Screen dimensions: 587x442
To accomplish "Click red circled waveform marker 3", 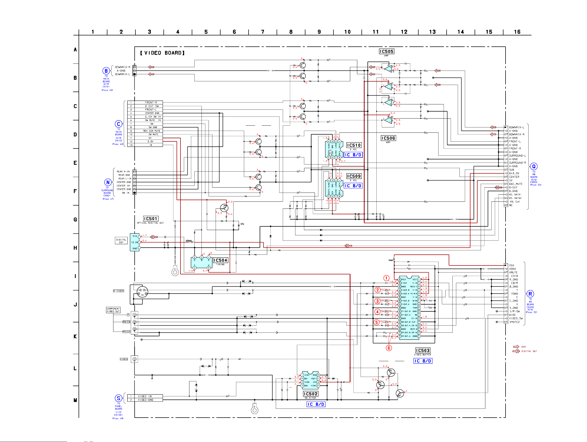I will click(377, 301).
